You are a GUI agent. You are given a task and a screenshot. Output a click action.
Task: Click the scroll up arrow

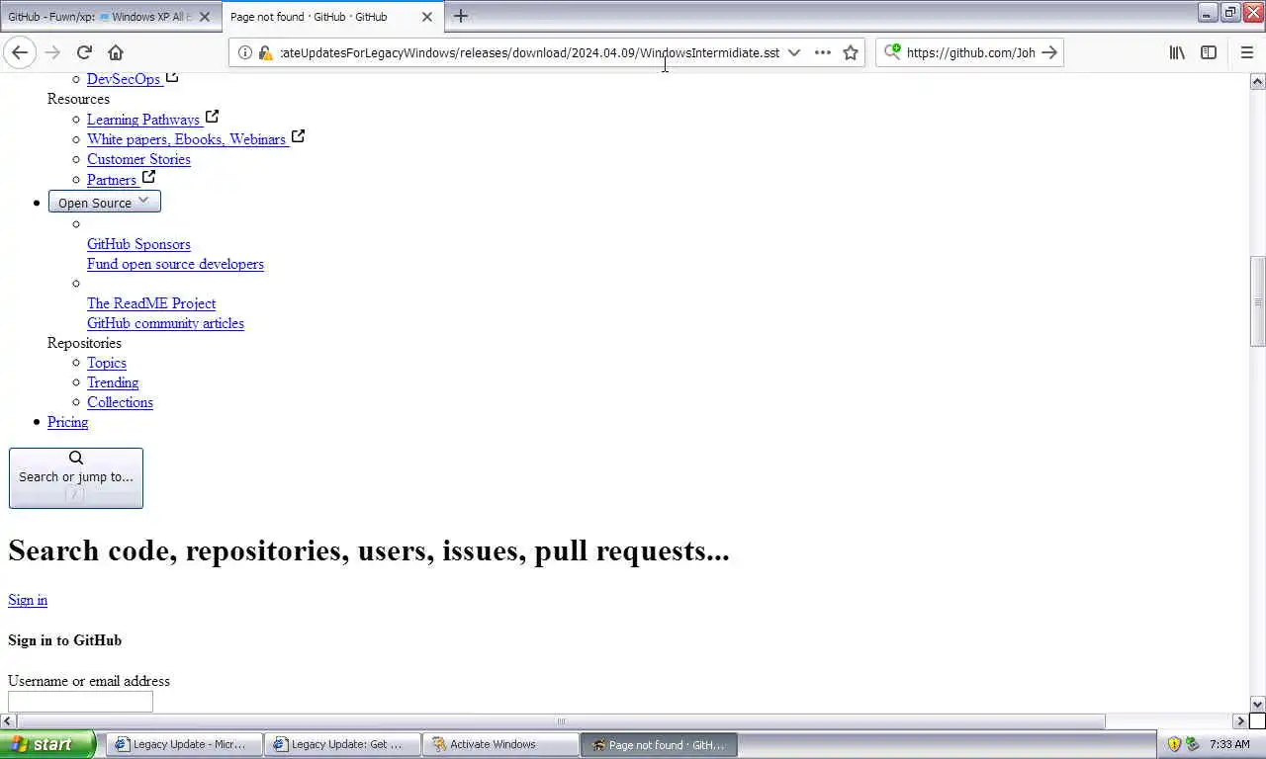[1257, 81]
